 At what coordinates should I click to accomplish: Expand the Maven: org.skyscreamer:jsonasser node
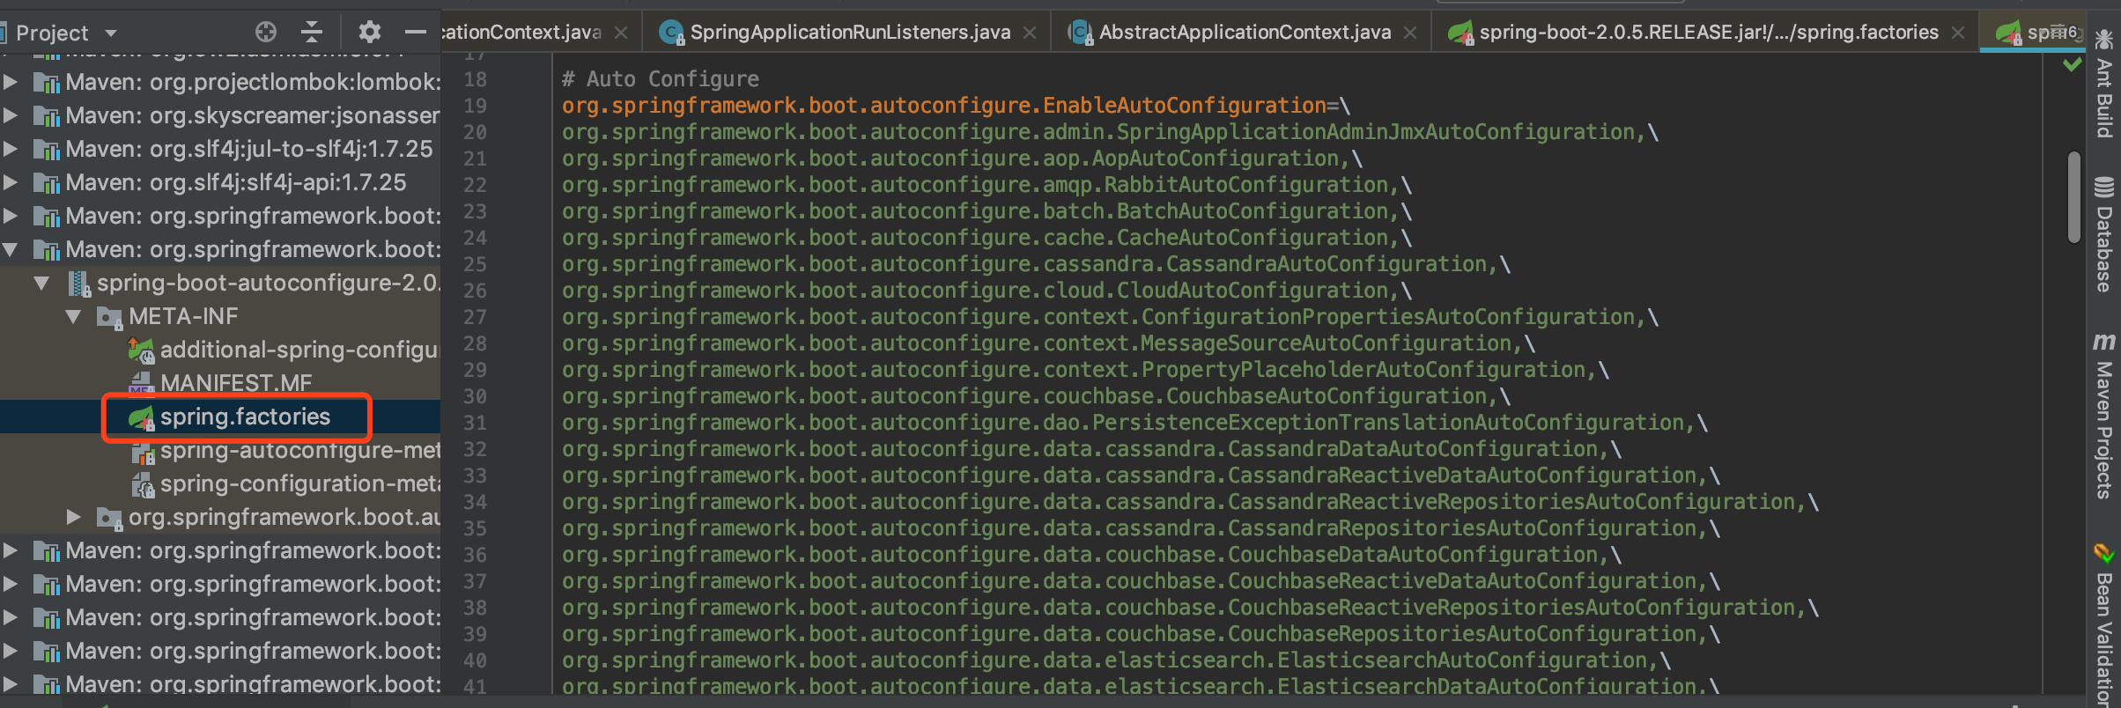tap(11, 116)
